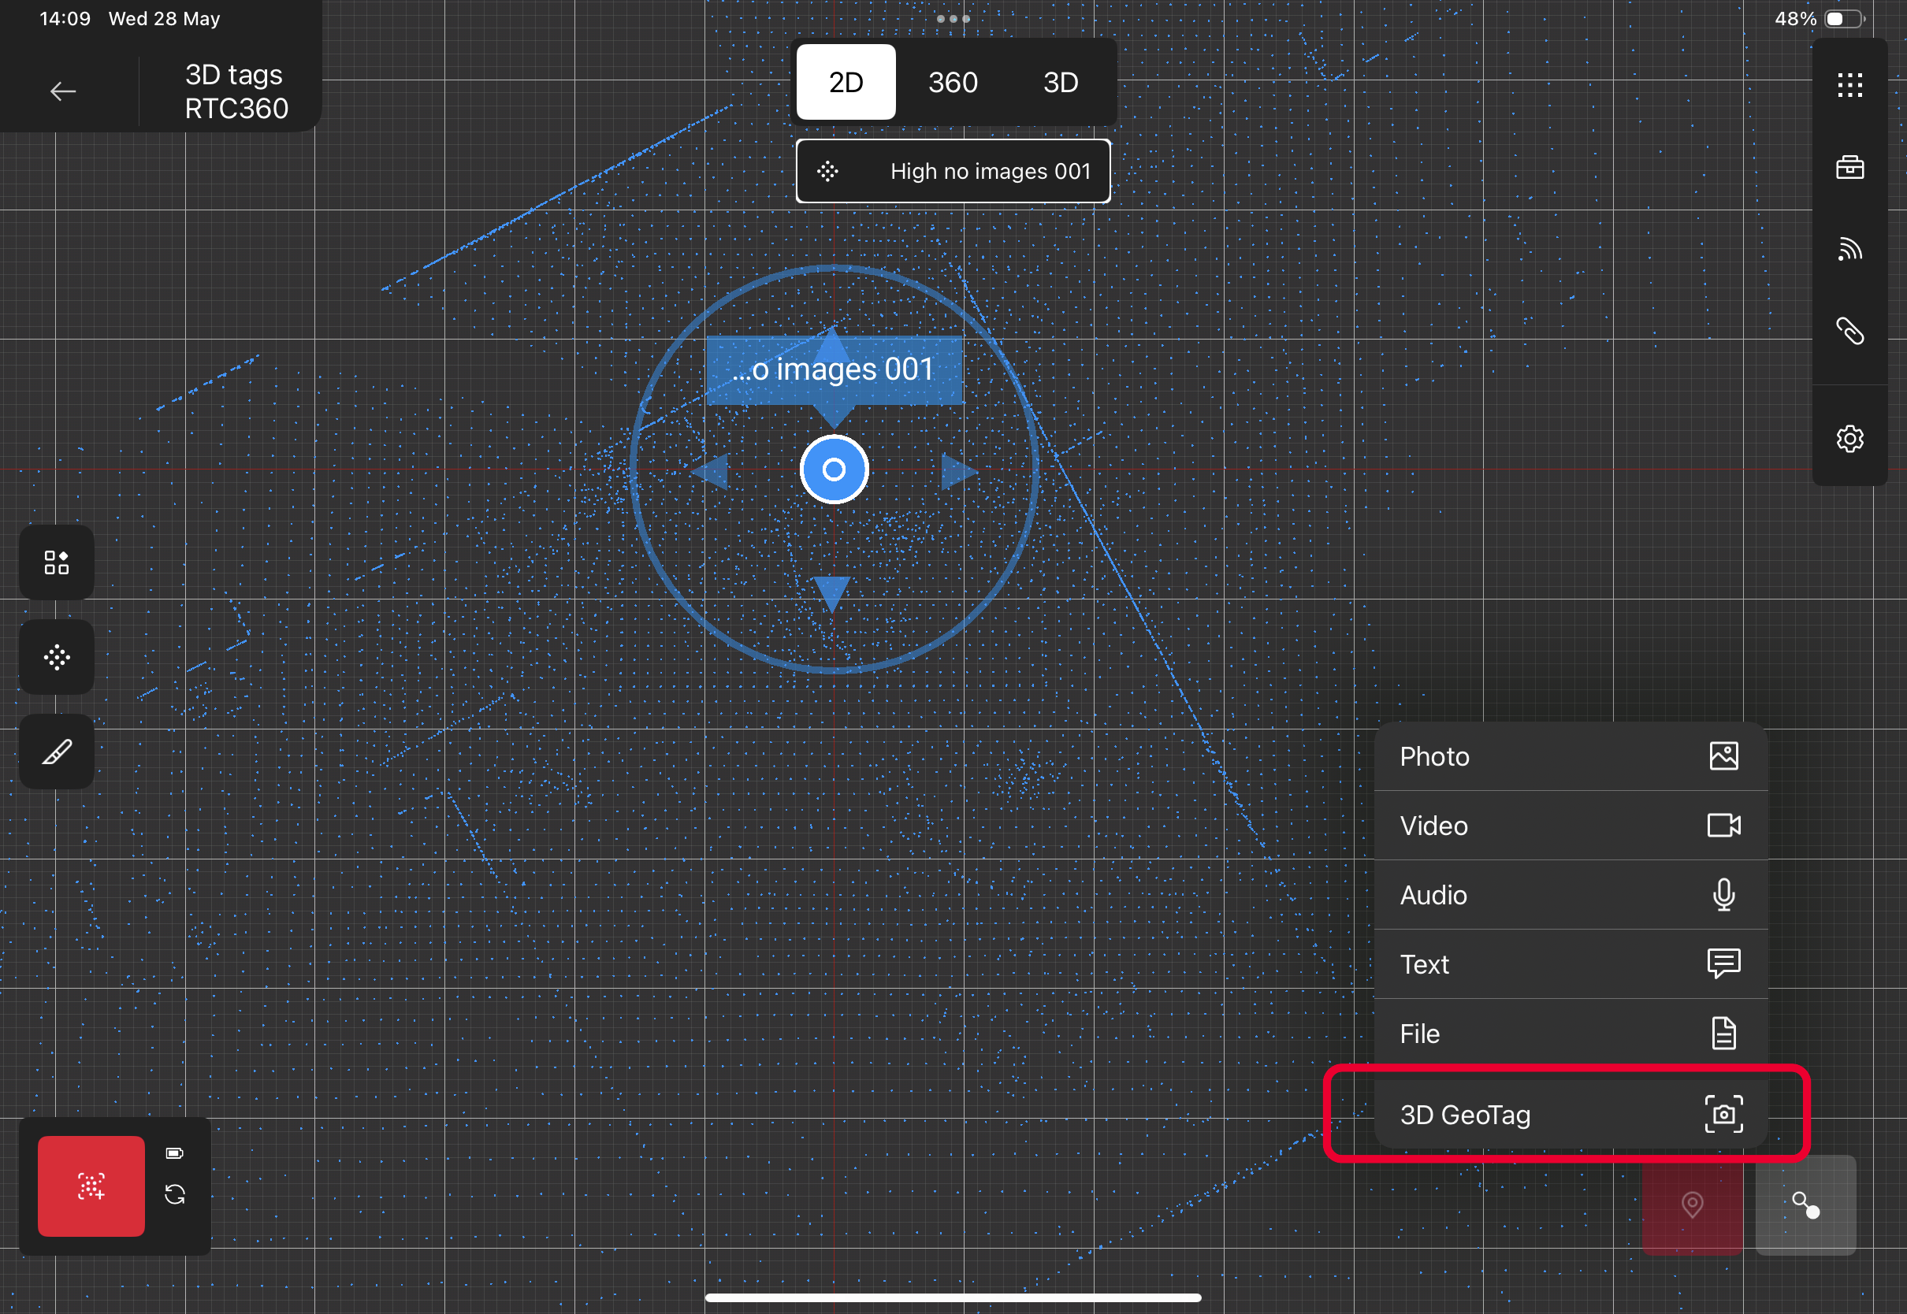Switch to the 2D view tab

click(846, 83)
